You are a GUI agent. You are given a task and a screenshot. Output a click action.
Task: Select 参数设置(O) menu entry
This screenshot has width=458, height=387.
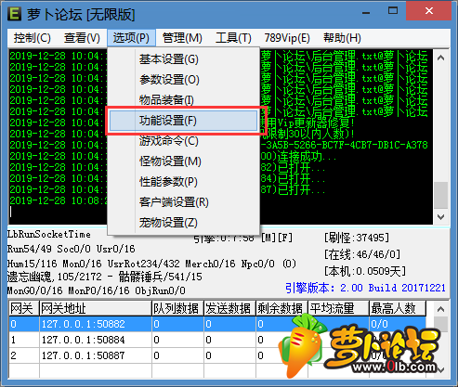click(x=183, y=80)
